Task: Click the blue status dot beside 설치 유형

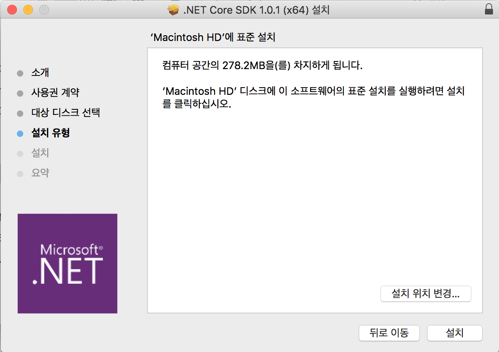Action: pyautogui.click(x=19, y=133)
